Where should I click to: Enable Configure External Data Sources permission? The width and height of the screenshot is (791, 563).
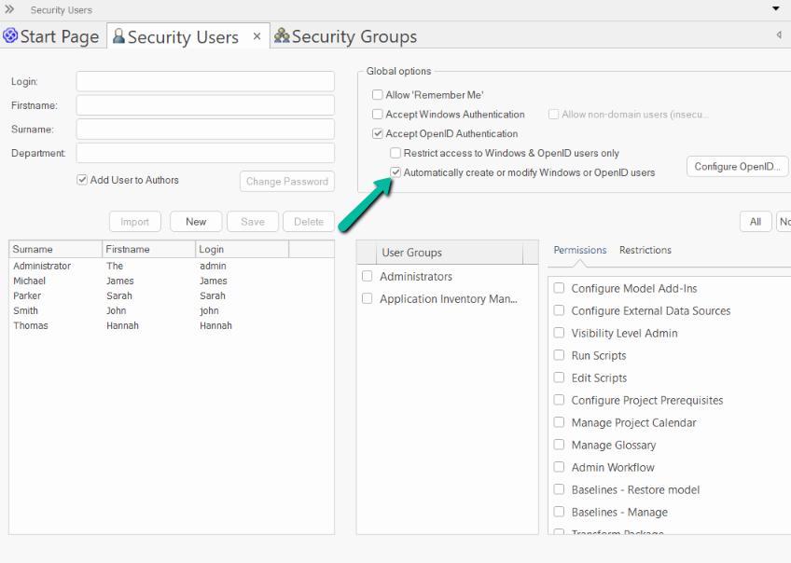559,310
